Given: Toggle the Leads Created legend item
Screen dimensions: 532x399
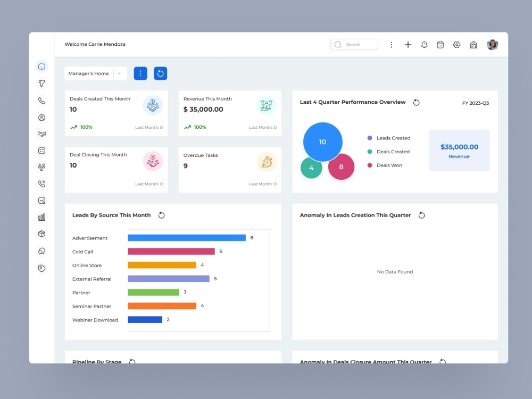Looking at the screenshot, I should pos(389,138).
